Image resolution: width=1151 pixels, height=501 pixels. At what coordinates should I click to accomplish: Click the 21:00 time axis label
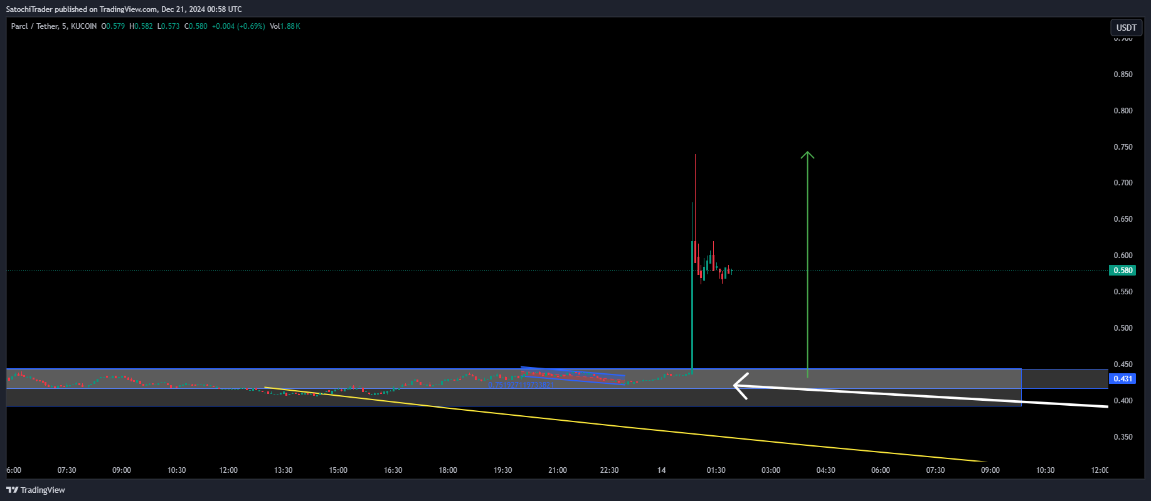tap(558, 470)
